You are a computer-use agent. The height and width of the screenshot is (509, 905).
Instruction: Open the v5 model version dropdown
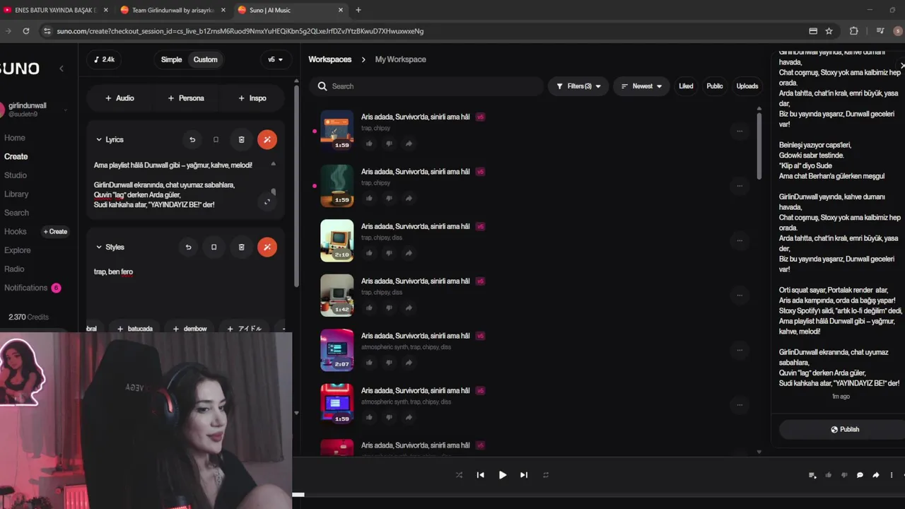point(275,59)
